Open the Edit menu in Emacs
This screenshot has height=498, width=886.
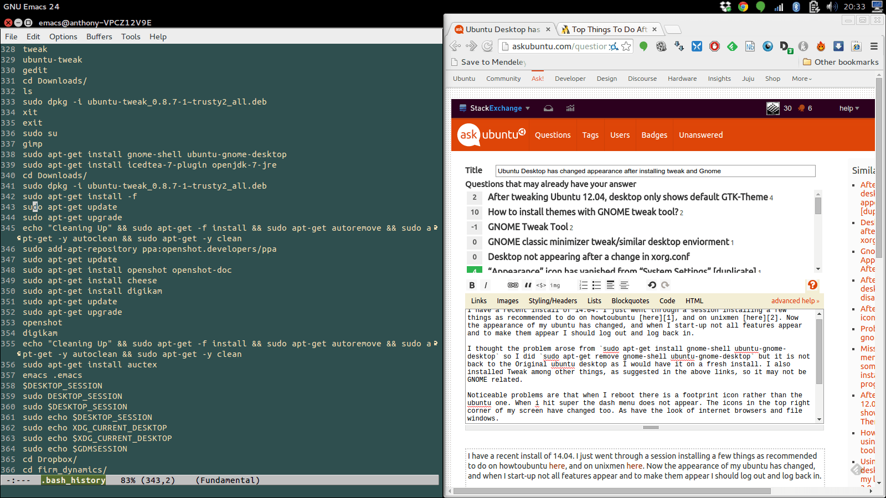[33, 37]
